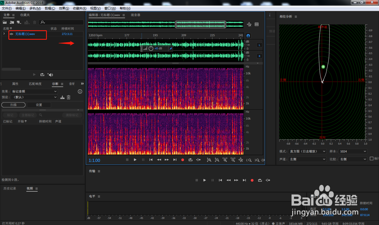Image resolution: width=379 pixels, height=225 pixels.
Task: Open the 样本 1024 dropdown
Action: [x=353, y=151]
